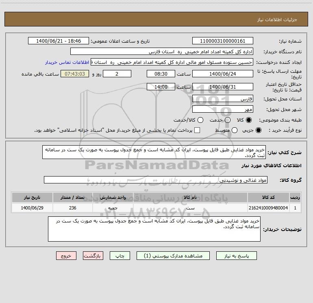Click the price validity date 1400/06/31
This screenshot has width=313, height=303.
click(x=223, y=87)
